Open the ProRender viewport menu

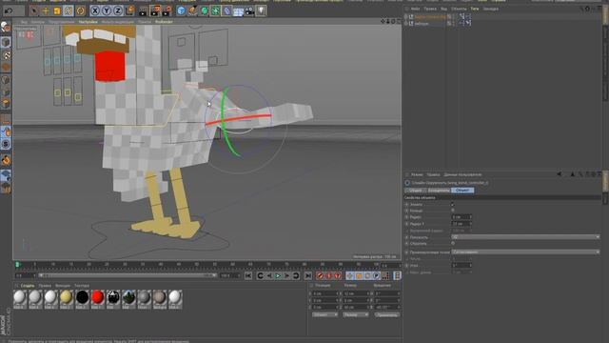[x=164, y=22]
